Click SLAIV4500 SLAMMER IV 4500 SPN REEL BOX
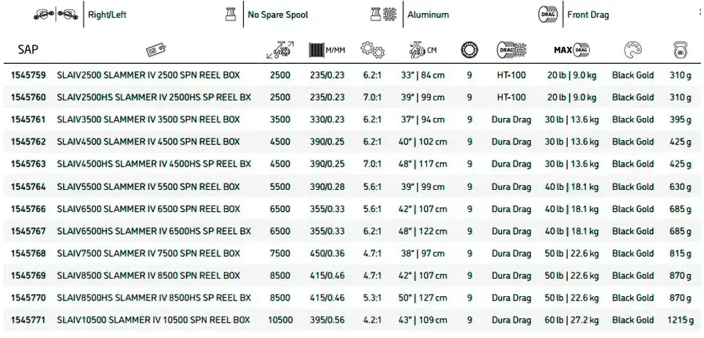 148,142
